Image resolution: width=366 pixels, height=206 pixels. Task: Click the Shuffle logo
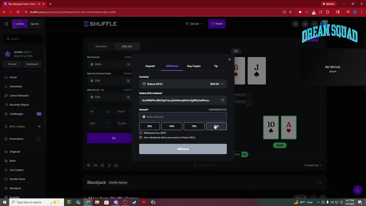[x=100, y=24]
